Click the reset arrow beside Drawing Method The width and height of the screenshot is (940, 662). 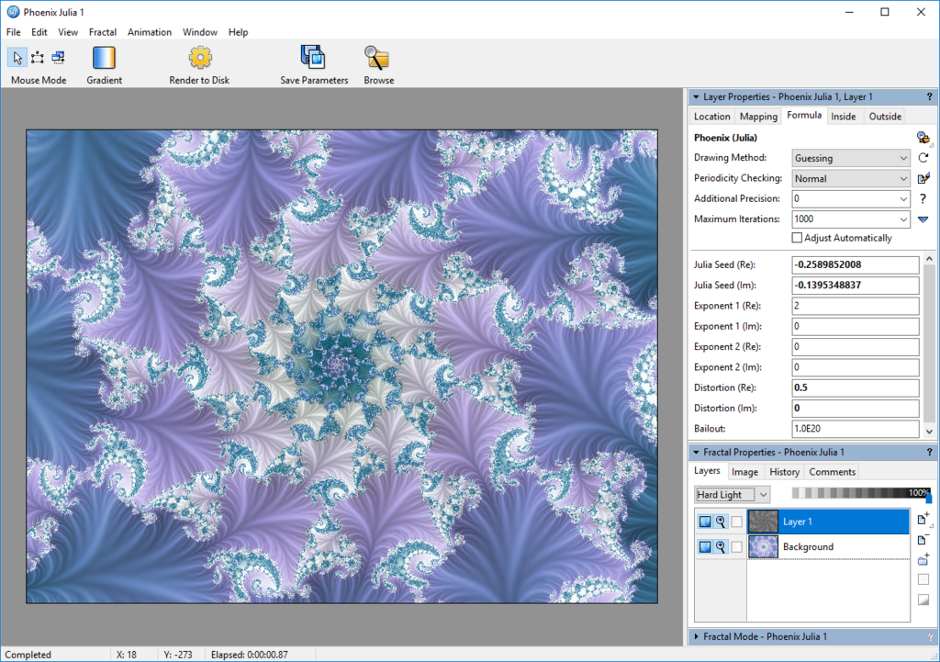(x=923, y=158)
